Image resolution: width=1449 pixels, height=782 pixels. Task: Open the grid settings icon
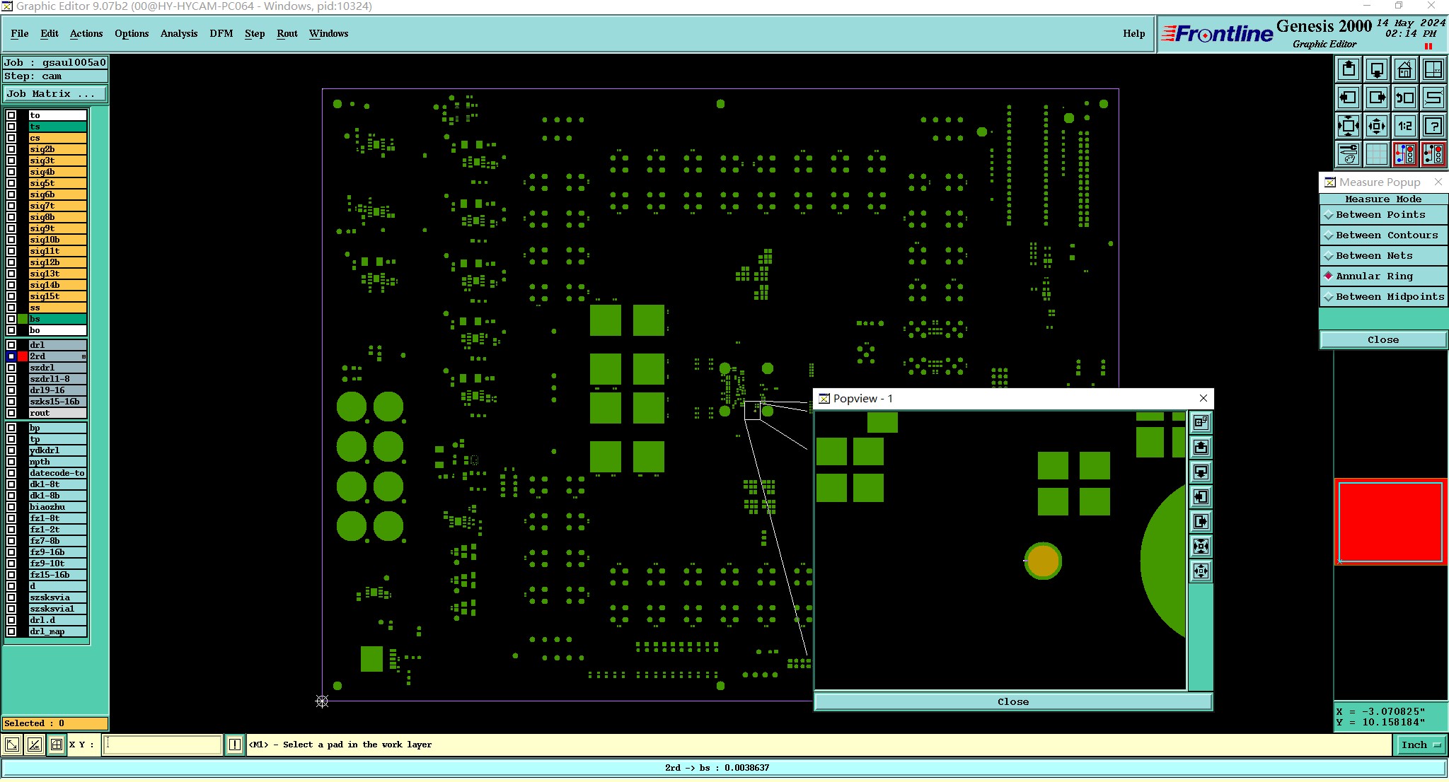tap(1376, 154)
